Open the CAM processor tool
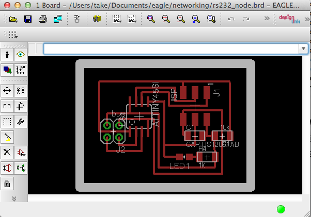311x217 pixels. [58, 19]
